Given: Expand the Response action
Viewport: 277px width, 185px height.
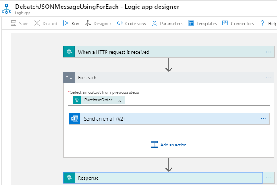Looking at the screenshot, I should [x=163, y=178].
